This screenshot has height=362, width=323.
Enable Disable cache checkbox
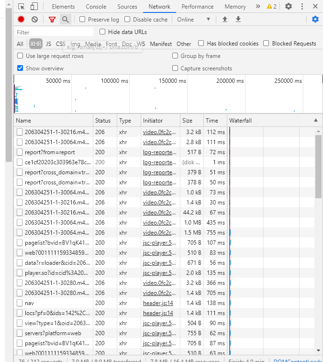click(127, 19)
